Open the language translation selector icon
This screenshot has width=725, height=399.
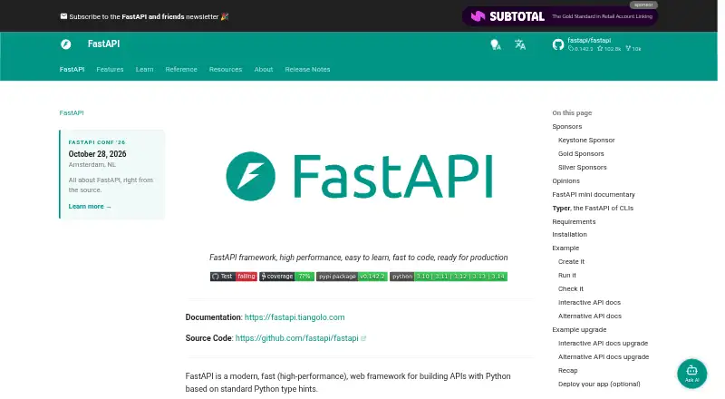(x=519, y=44)
